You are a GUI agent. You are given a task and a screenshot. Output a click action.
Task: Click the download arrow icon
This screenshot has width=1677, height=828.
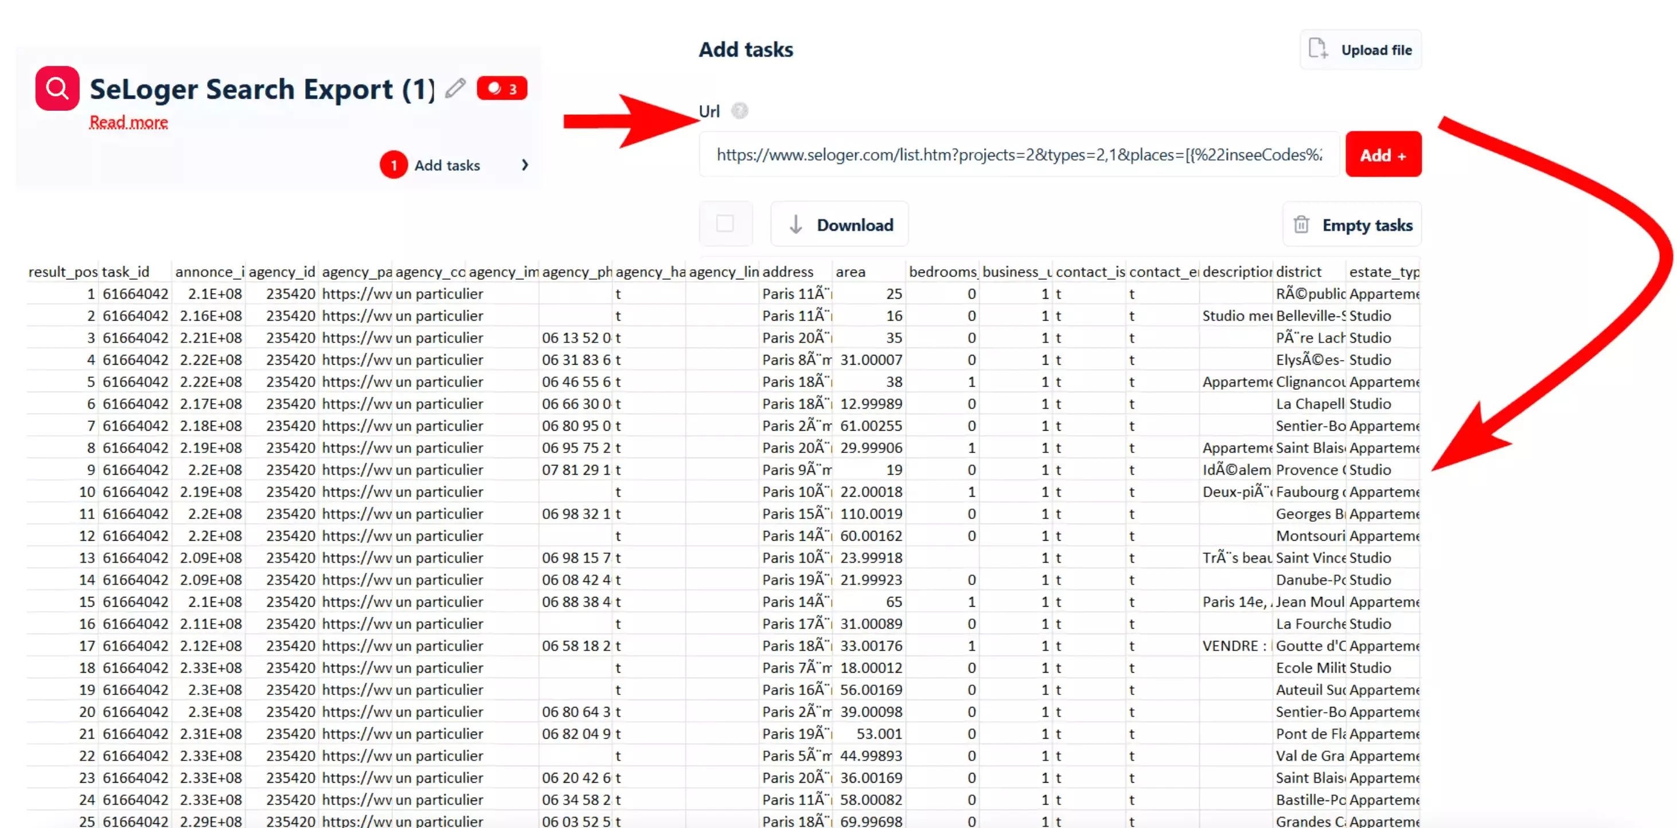coord(795,225)
